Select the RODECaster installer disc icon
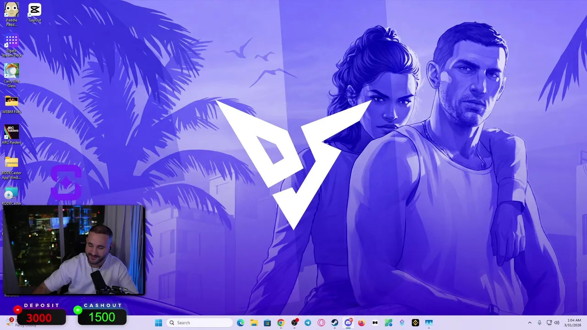 tap(11, 196)
